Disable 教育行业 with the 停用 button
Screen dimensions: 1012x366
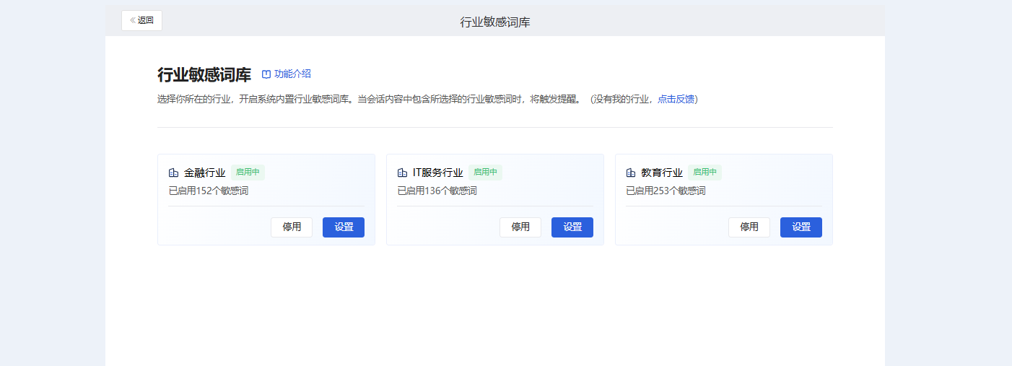coord(749,227)
